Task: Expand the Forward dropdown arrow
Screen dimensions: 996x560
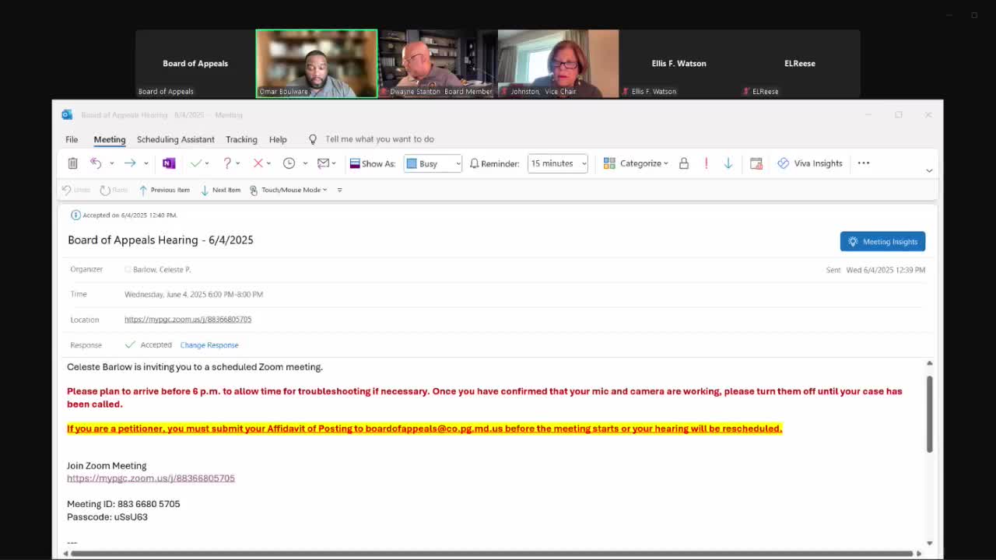Action: [146, 163]
